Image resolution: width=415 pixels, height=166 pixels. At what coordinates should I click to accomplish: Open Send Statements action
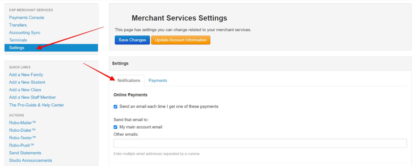(x=25, y=153)
